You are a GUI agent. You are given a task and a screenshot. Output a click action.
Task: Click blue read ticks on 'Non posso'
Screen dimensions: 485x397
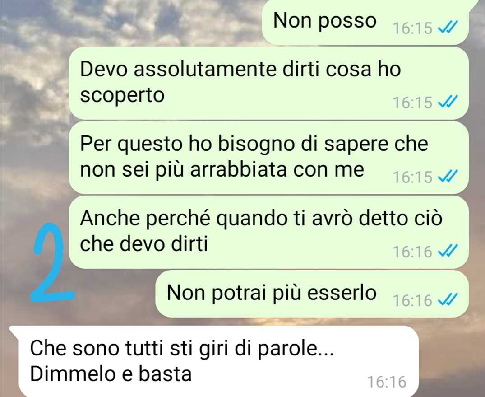[448, 28]
